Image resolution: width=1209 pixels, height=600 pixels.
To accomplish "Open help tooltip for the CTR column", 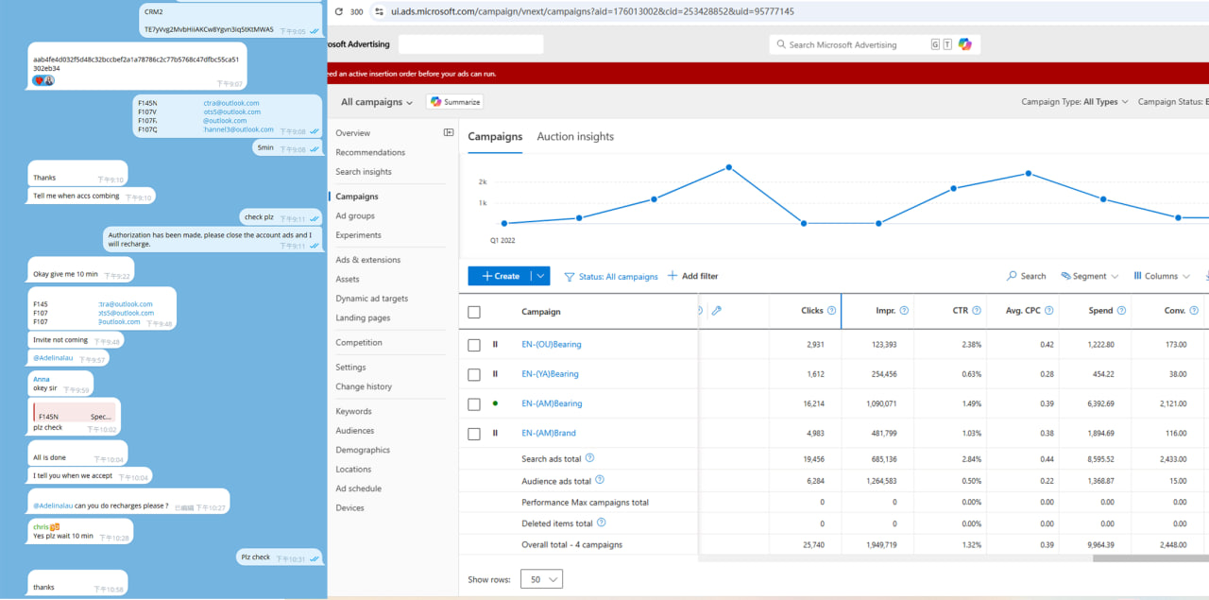I will click(977, 310).
